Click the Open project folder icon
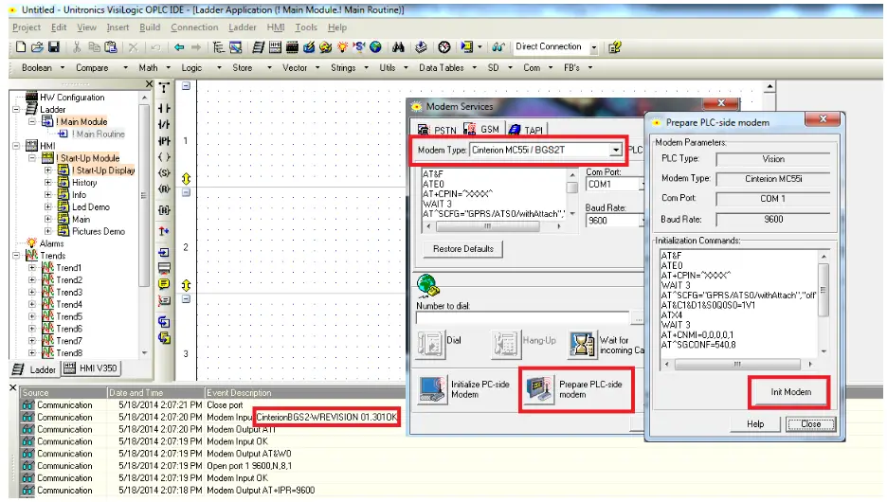 click(37, 47)
